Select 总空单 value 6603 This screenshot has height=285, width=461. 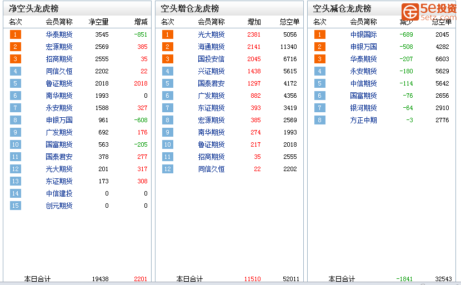pyautogui.click(x=442, y=59)
